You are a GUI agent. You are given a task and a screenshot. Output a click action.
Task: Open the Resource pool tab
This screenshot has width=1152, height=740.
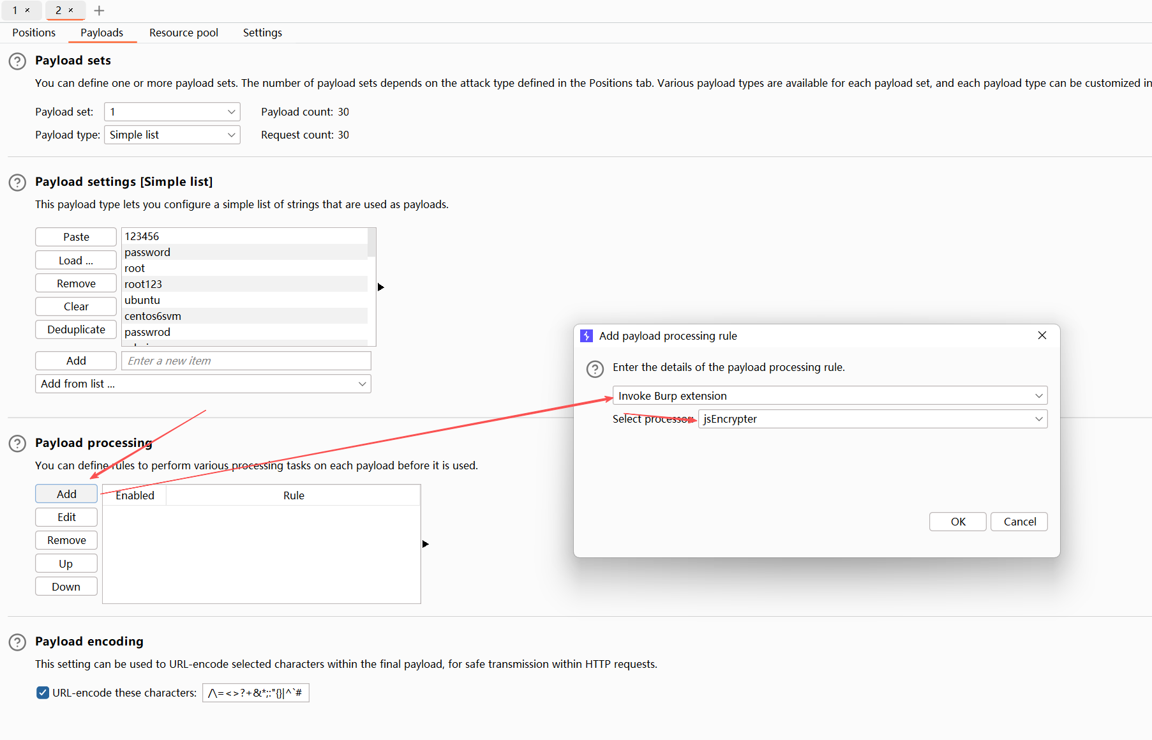point(184,33)
